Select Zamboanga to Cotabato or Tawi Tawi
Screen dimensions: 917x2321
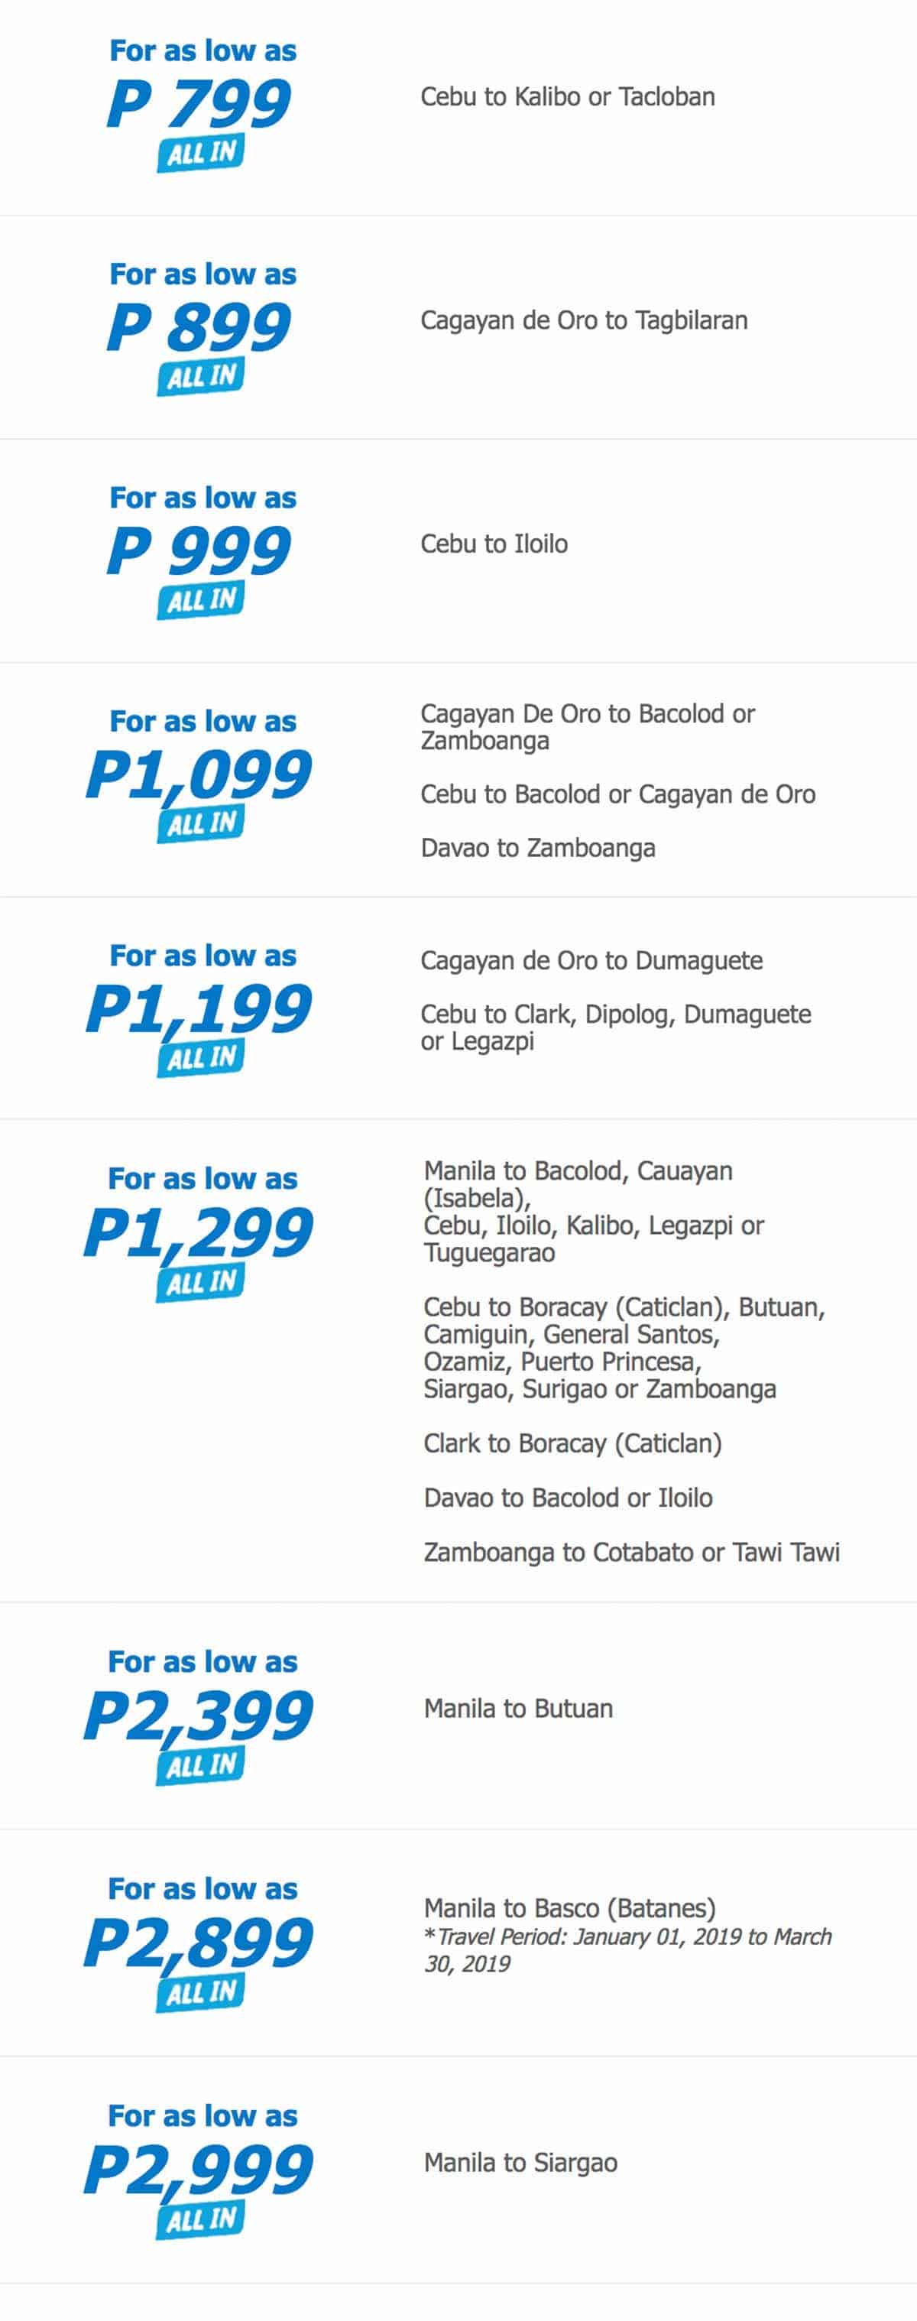[630, 1552]
